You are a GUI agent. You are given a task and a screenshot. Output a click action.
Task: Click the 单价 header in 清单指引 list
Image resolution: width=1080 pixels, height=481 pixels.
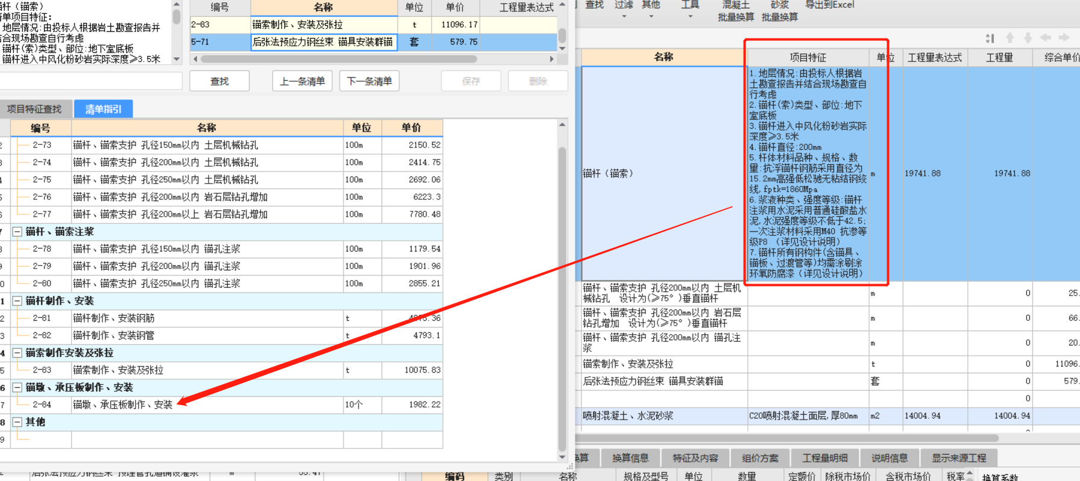pyautogui.click(x=412, y=128)
